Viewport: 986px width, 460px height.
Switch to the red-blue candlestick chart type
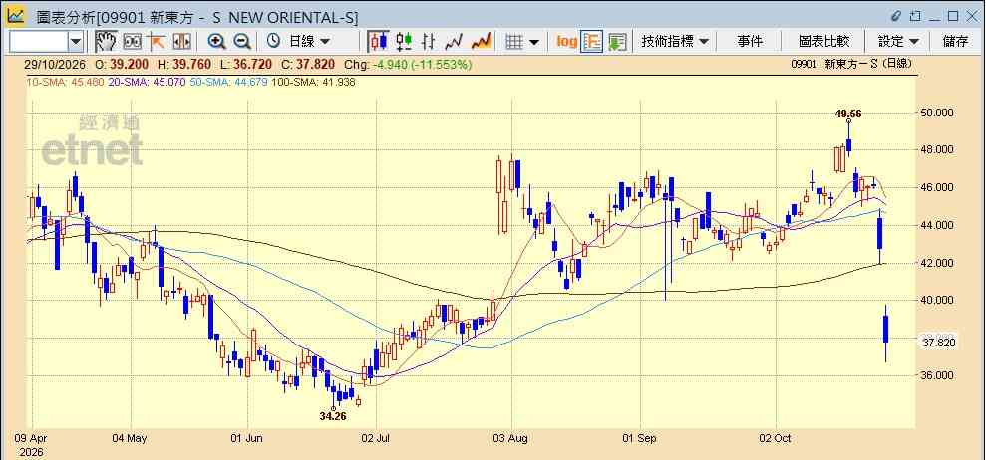pyautogui.click(x=379, y=42)
